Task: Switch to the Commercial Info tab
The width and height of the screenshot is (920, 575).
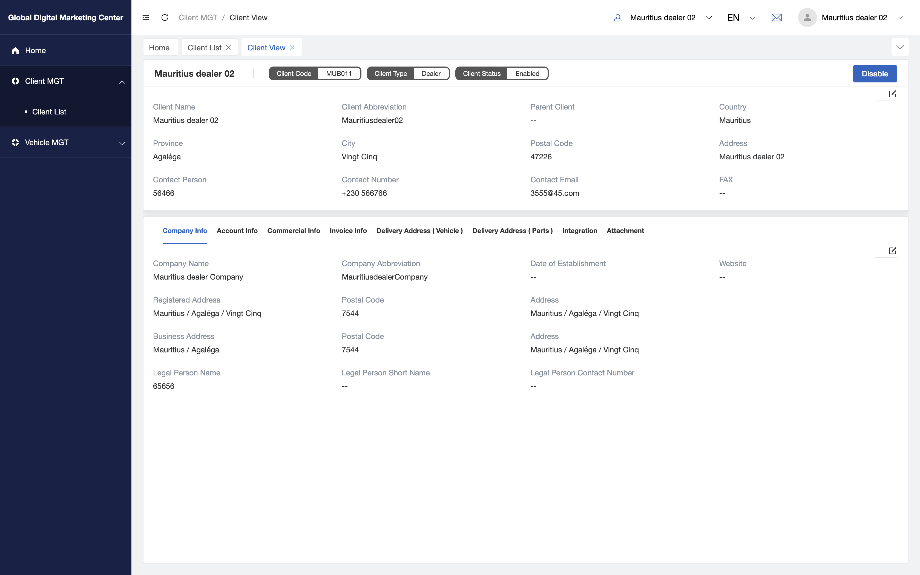Action: 294,231
